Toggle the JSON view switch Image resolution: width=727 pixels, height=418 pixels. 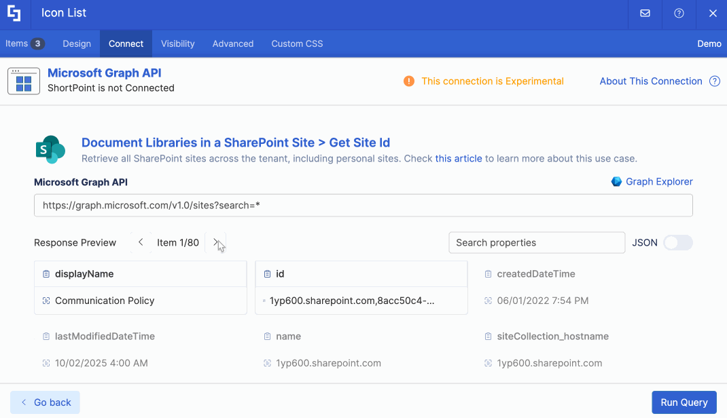pyautogui.click(x=678, y=242)
